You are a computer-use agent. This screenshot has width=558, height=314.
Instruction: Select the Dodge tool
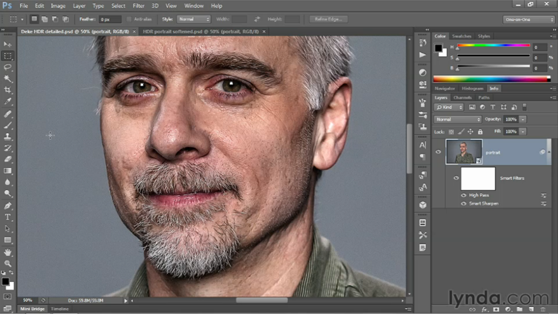8,193
